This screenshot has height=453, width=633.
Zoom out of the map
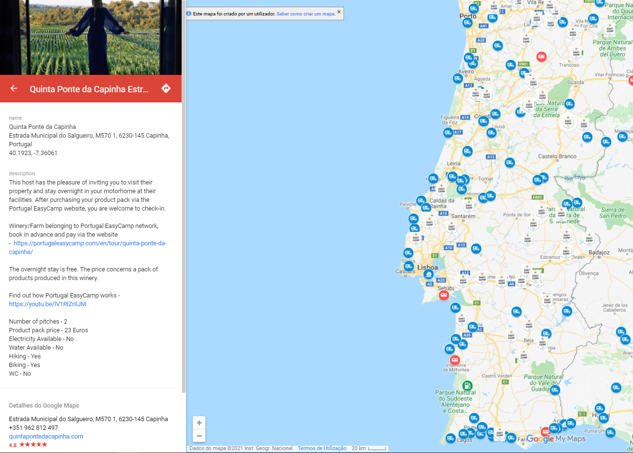199,436
